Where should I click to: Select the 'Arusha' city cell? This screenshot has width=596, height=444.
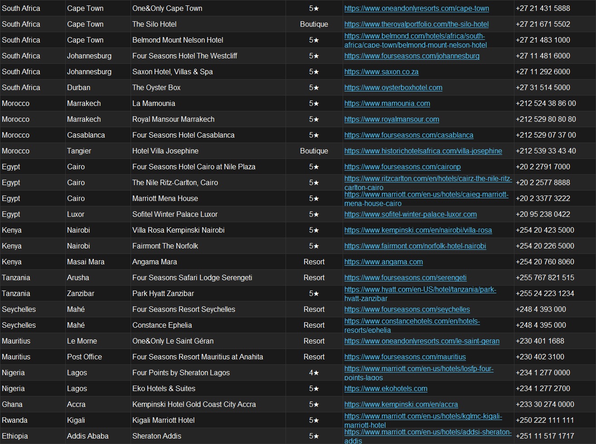point(98,277)
